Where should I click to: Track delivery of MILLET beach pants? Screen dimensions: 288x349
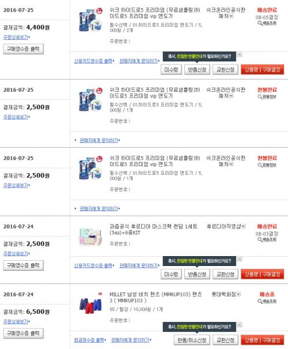[267, 301]
